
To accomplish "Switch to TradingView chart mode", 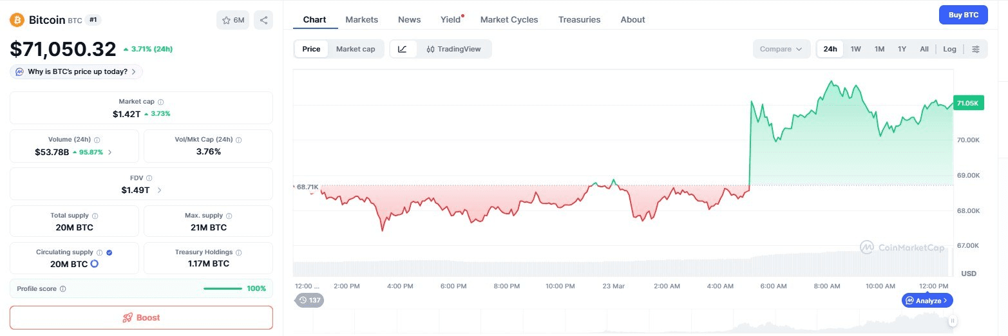I will point(453,49).
